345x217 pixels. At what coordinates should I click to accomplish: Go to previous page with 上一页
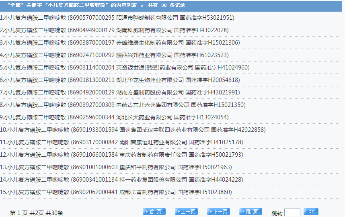(186, 212)
